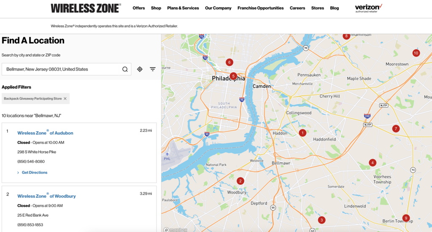This screenshot has height=232, width=432.
Task: Click the Wireless Zone logo
Action: tap(86, 8)
